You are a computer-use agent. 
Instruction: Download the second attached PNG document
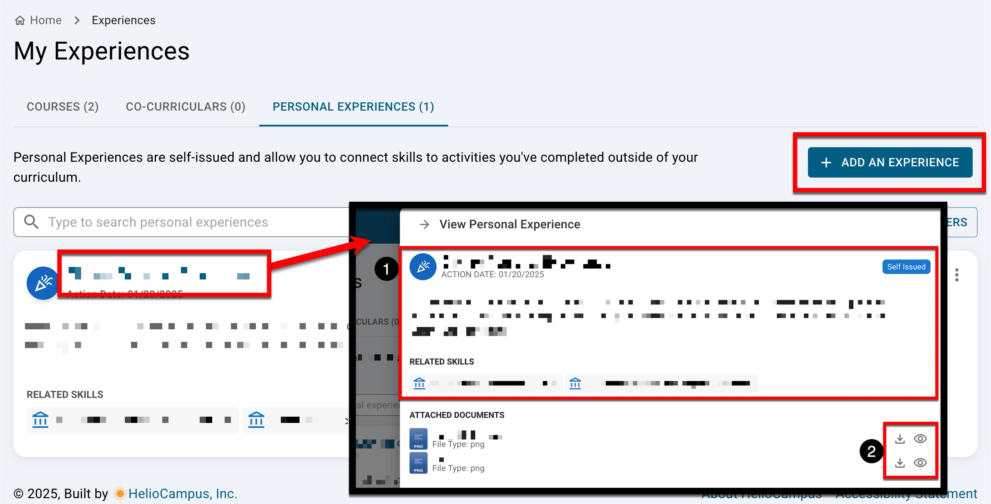point(900,463)
